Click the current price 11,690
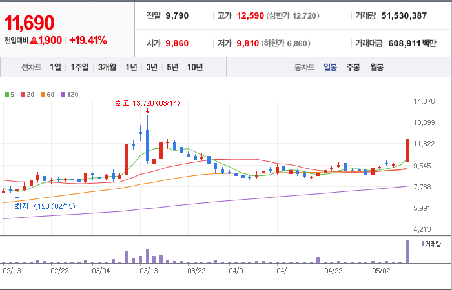This screenshot has width=452, height=290. (29, 23)
